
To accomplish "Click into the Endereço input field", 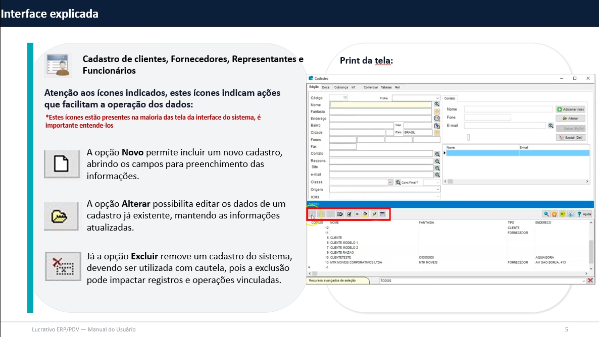I will pyautogui.click(x=380, y=119).
